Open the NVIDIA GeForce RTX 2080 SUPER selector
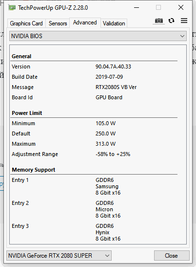The height and width of the screenshot is (267, 196). (x=59, y=255)
